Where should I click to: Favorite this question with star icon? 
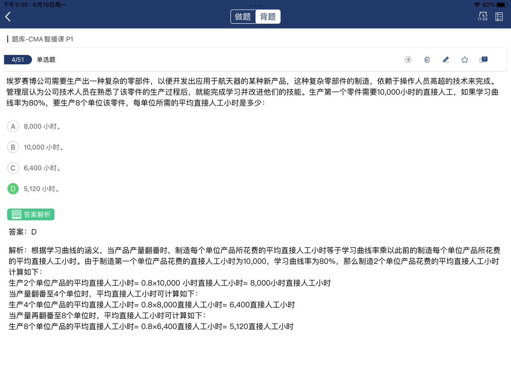tap(465, 60)
